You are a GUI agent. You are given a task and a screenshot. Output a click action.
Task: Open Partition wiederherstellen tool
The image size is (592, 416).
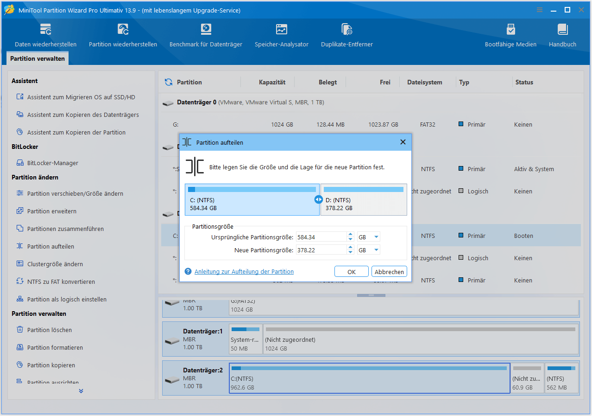tap(123, 36)
